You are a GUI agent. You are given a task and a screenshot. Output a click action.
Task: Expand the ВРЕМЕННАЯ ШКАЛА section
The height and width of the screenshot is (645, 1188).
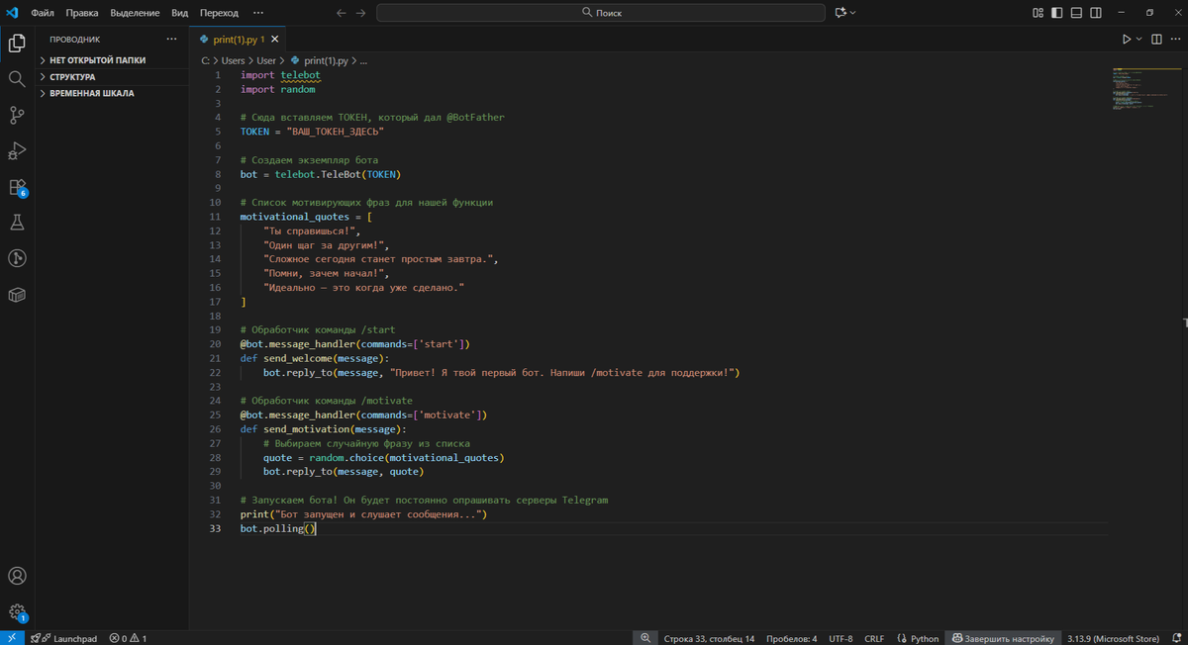pos(112,93)
